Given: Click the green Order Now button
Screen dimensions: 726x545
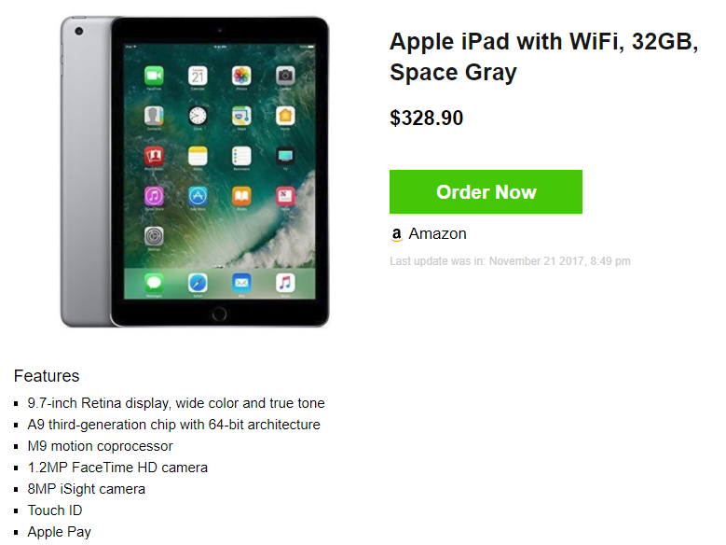Looking at the screenshot, I should tap(486, 191).
